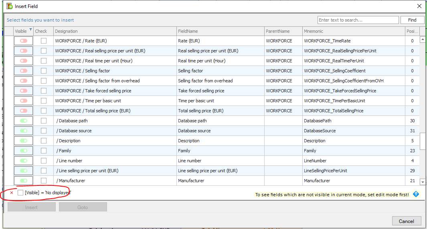
Task: Click the Cancel button
Action: pos(406,221)
